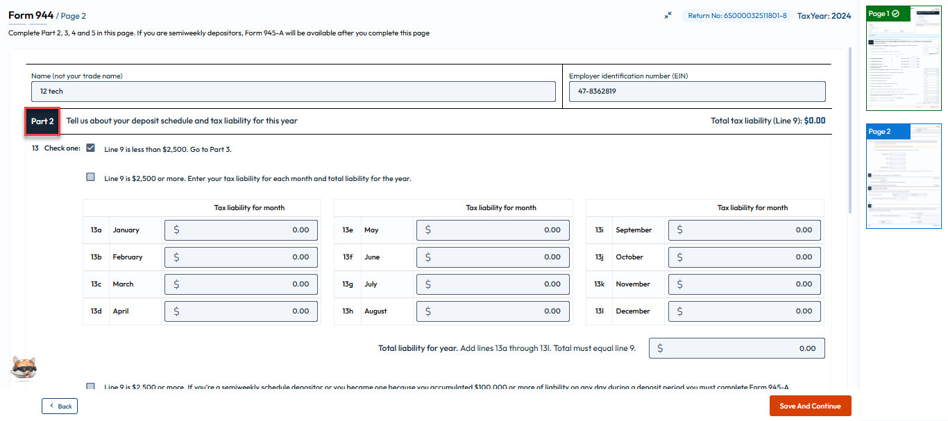The image size is (948, 421).
Task: Open the fox mascot chat assistant
Action: [24, 368]
